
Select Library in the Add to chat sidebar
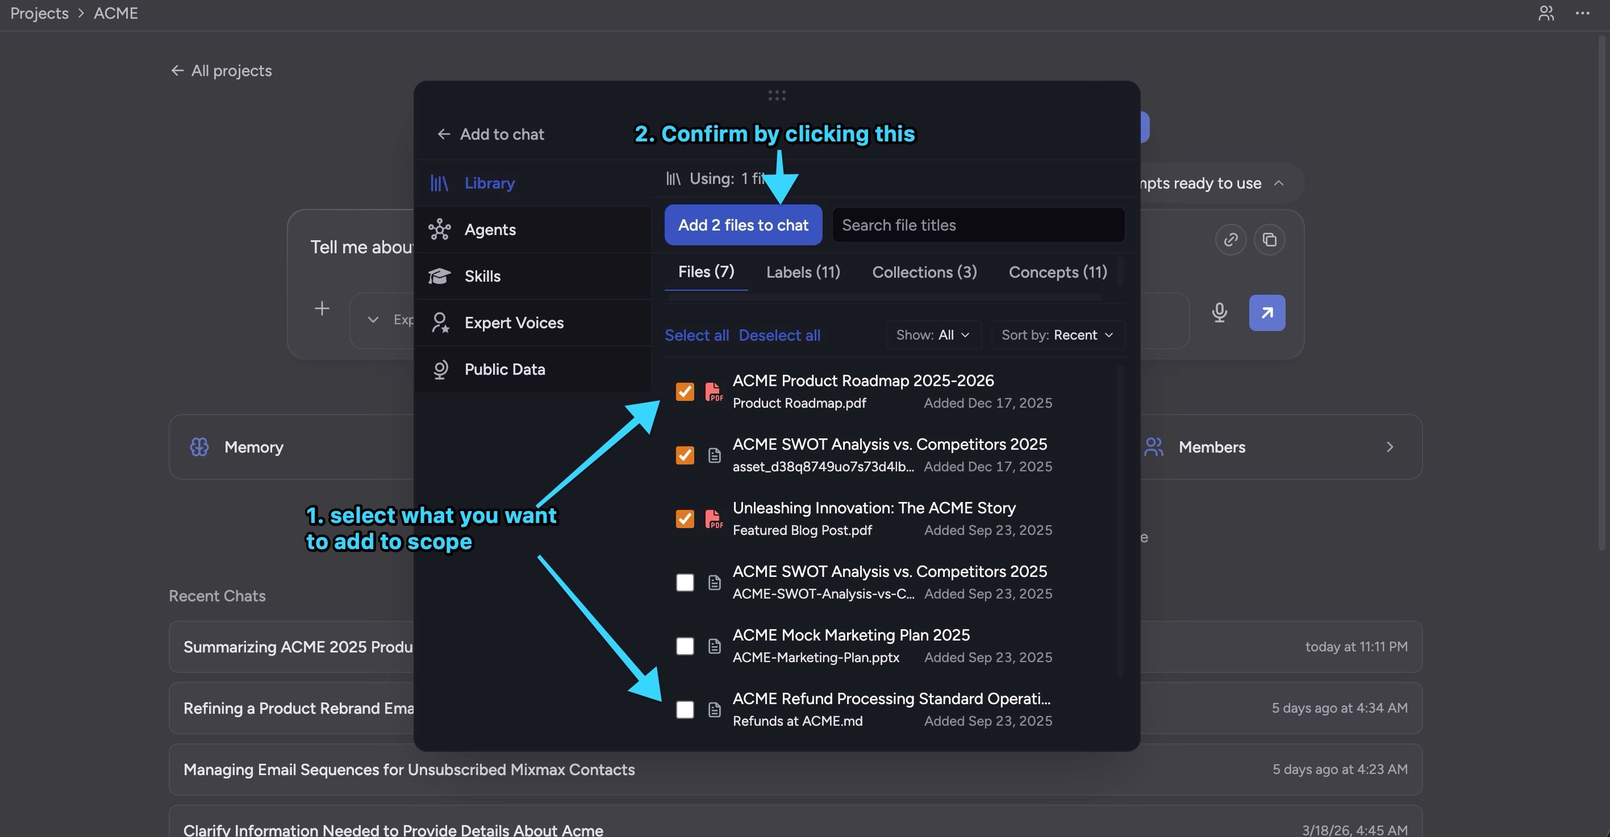[532, 183]
